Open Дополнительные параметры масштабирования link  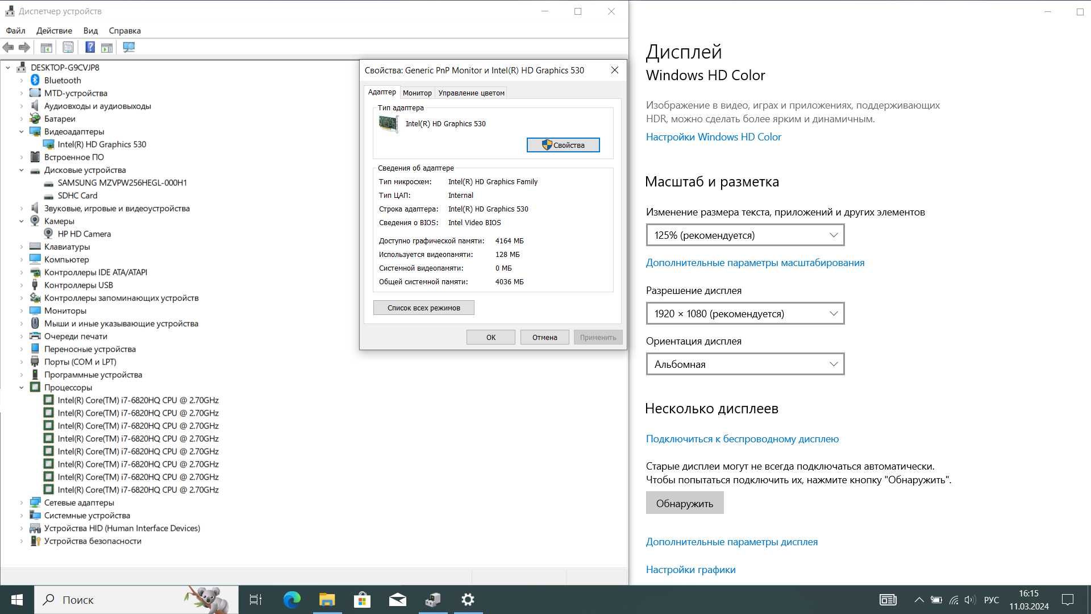[x=755, y=263]
